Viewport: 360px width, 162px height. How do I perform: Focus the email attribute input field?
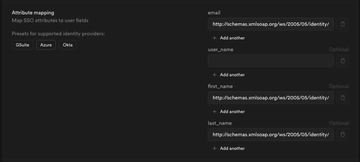click(270, 24)
